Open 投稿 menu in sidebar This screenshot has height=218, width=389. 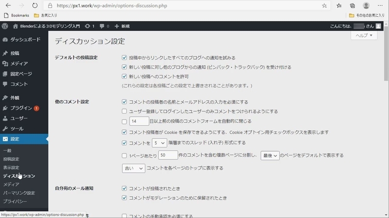point(24,53)
